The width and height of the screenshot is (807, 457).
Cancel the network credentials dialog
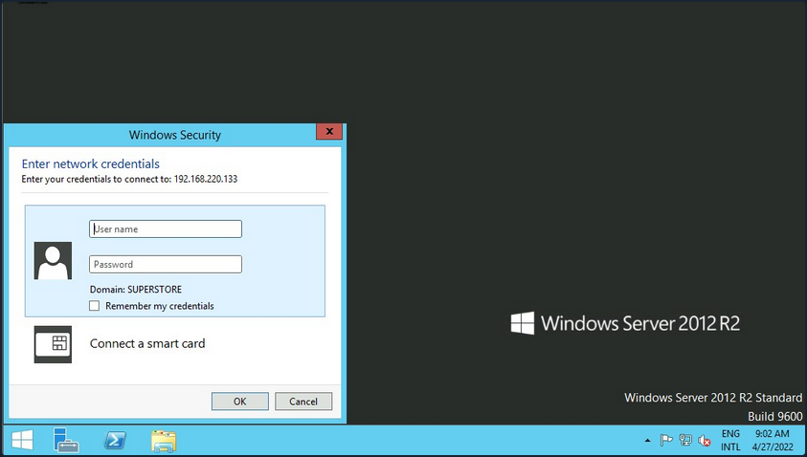[x=303, y=402]
